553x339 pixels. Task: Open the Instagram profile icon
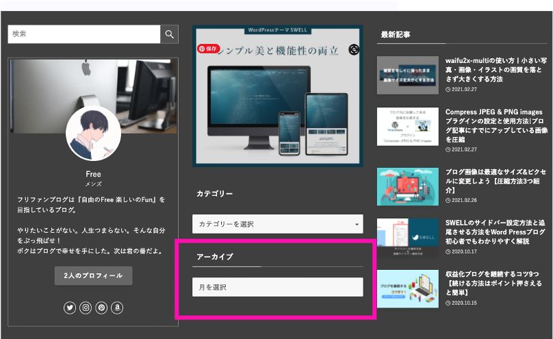pyautogui.click(x=86, y=308)
